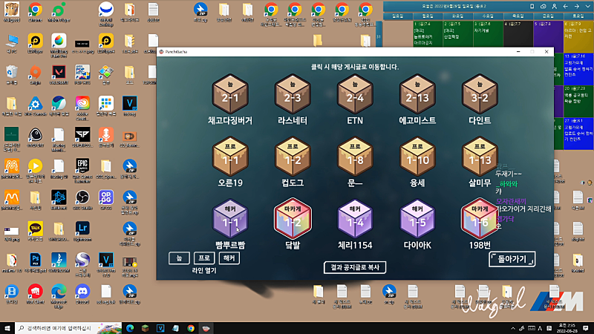Open the 2-13 에고미스트 cube
Viewport: 594px width, 334px height.
click(417, 94)
